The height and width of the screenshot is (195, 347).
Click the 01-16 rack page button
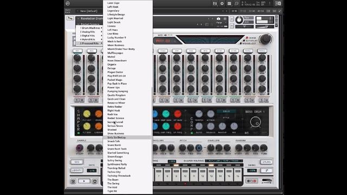tap(234, 11)
